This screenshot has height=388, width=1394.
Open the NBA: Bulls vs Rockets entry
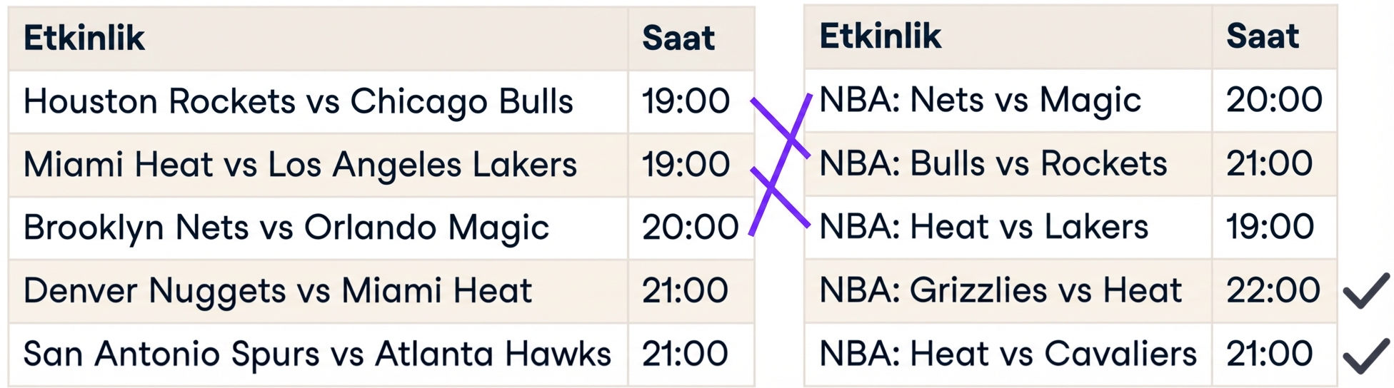pos(993,164)
